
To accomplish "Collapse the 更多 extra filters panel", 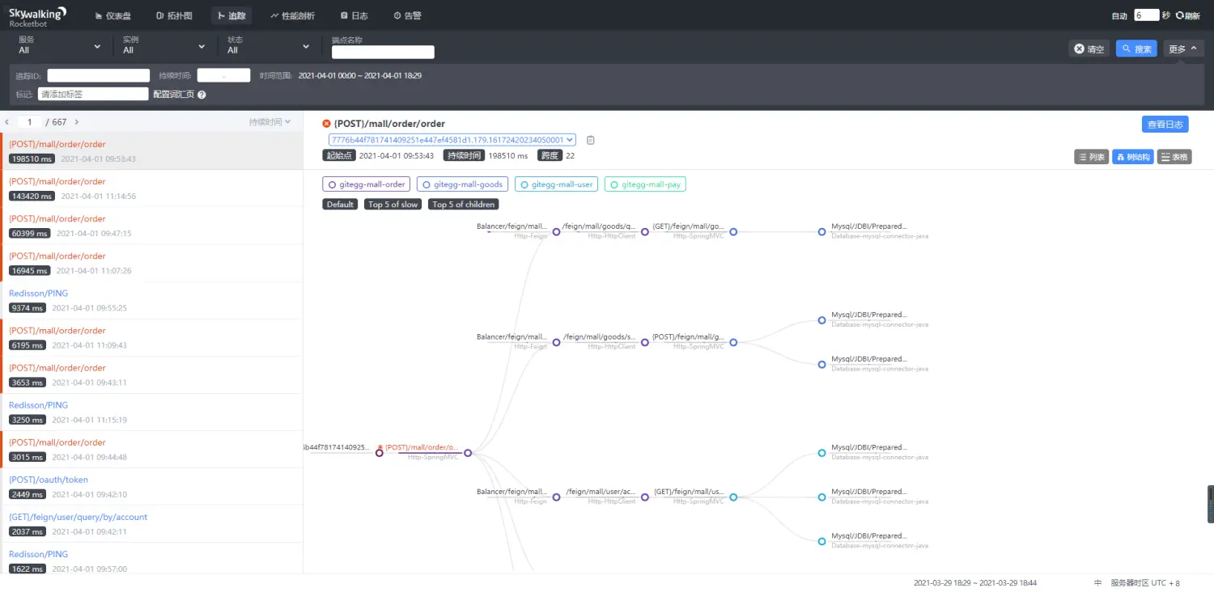I will pos(1184,49).
